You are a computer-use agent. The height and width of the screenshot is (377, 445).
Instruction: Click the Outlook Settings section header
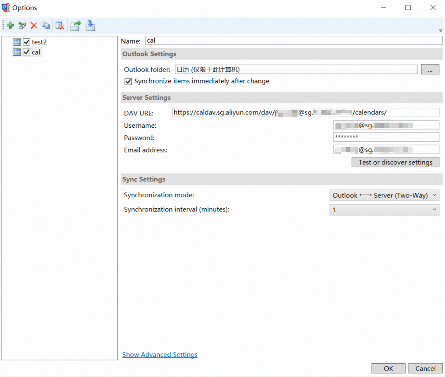click(282, 54)
